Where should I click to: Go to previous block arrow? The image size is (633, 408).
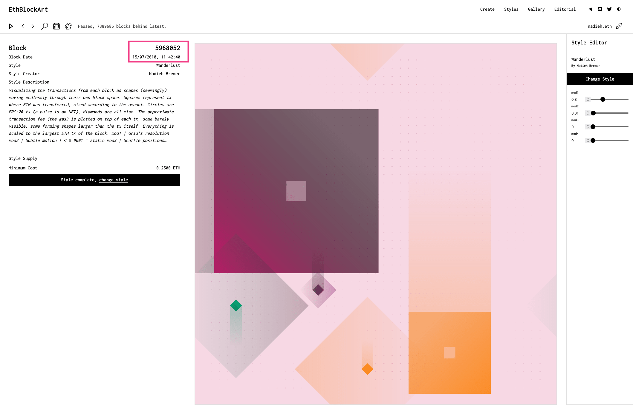[23, 26]
